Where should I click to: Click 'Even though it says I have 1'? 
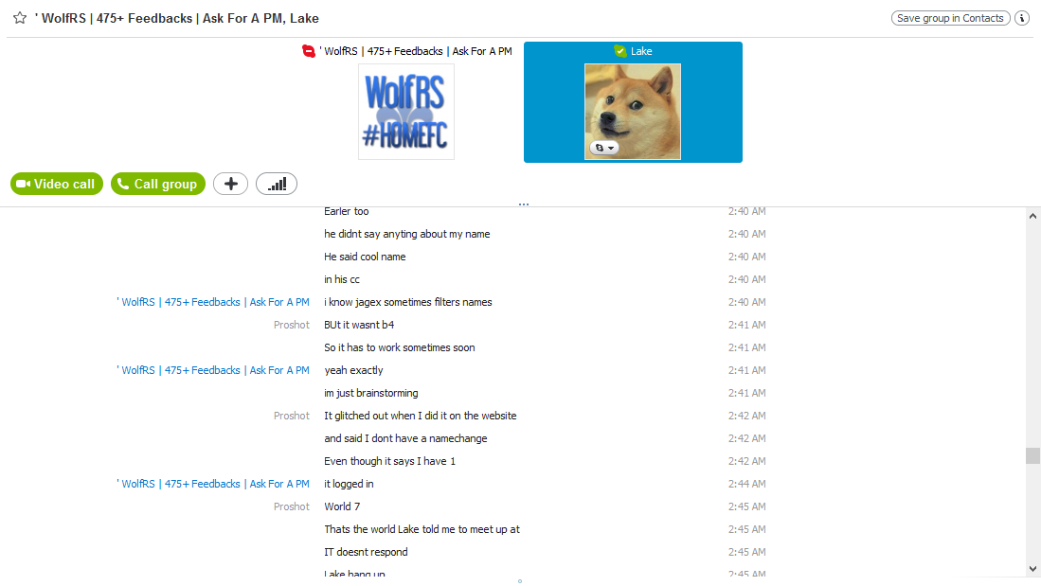click(389, 461)
